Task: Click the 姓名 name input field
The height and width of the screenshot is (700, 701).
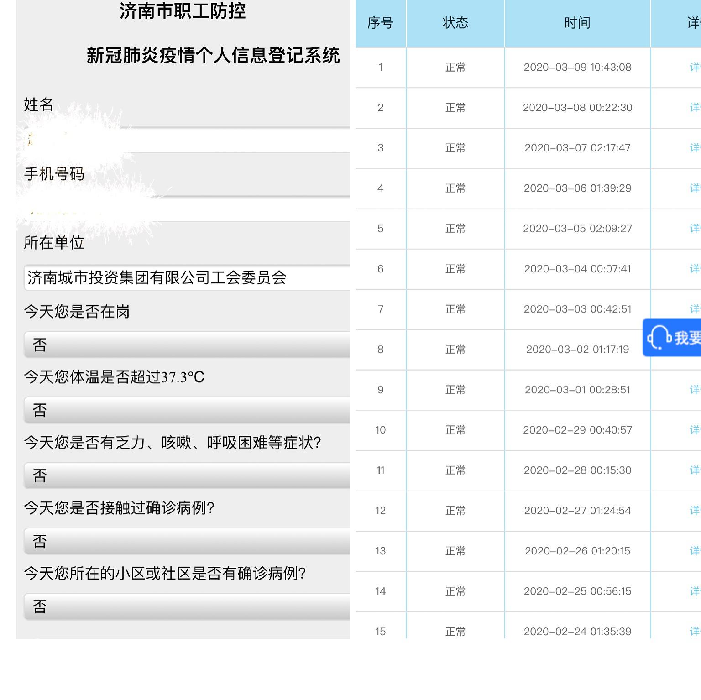Action: (187, 140)
